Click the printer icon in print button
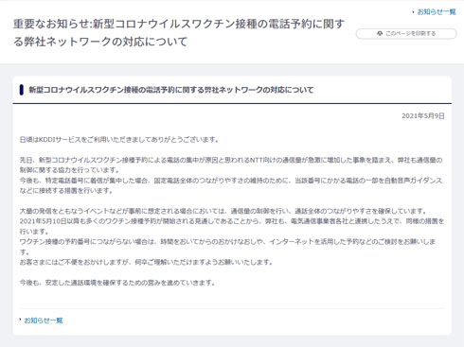 380,33
